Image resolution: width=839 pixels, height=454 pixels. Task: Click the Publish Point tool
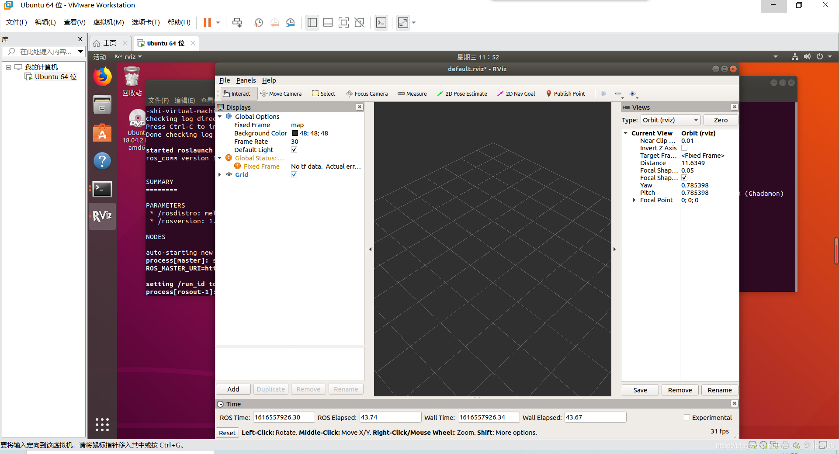point(565,93)
